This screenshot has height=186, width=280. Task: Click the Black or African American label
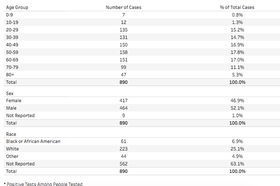pyautogui.click(x=33, y=141)
